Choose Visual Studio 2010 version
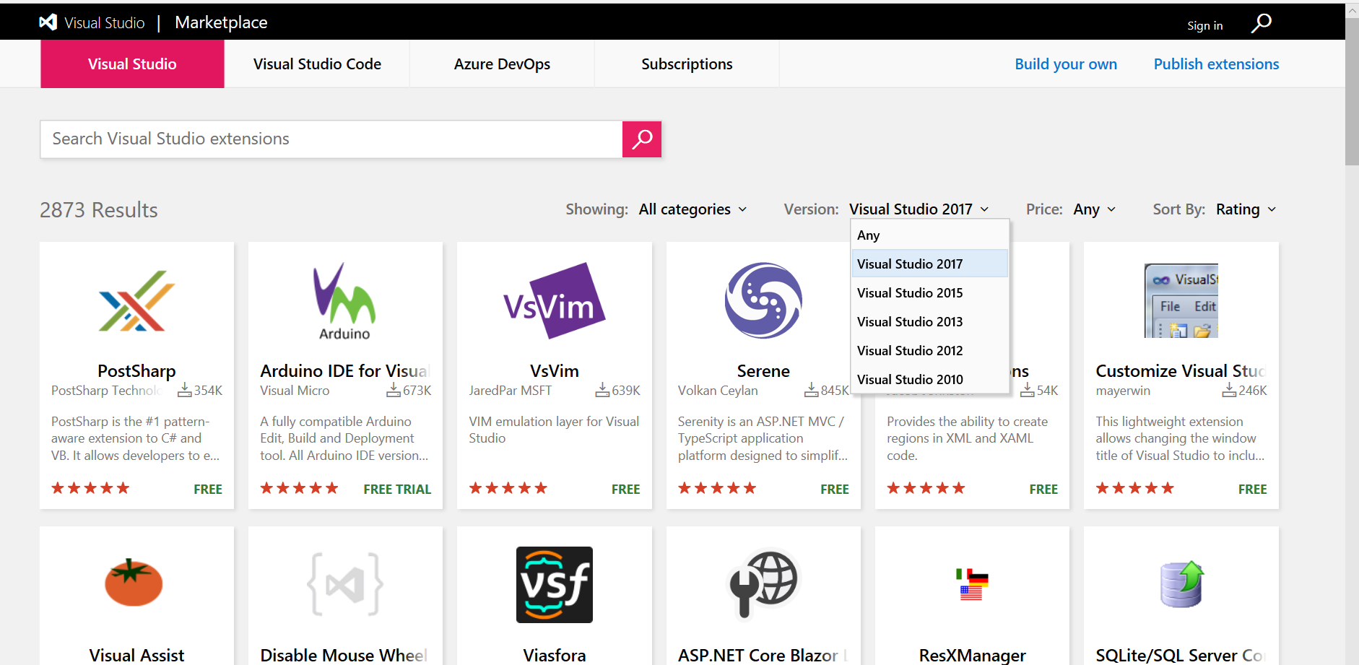Image resolution: width=1359 pixels, height=665 pixels. [x=930, y=379]
